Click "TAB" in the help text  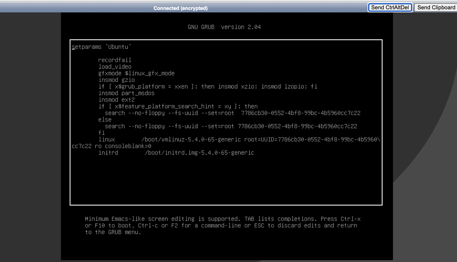249,219
